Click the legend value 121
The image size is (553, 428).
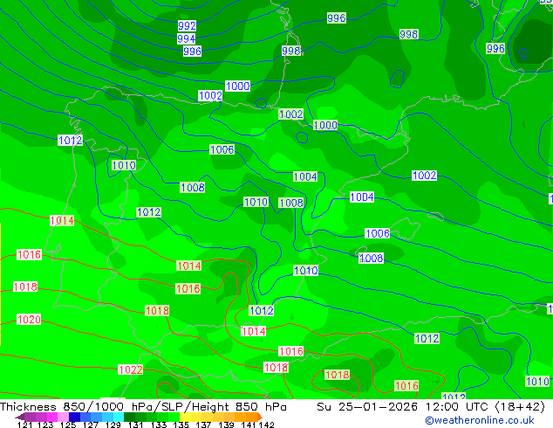[24, 425]
